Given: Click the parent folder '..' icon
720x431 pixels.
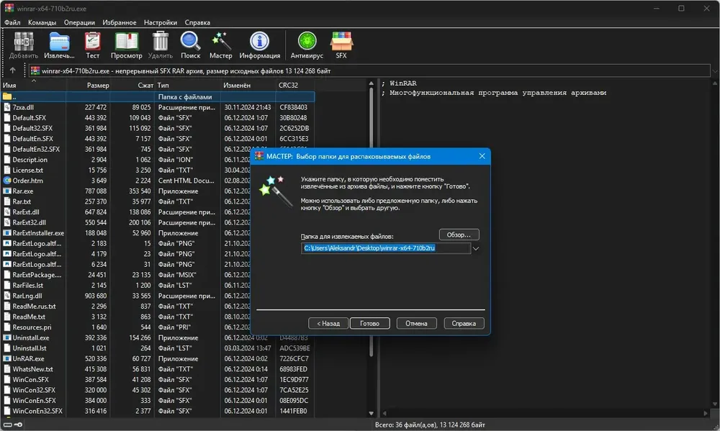Looking at the screenshot, I should point(7,97).
